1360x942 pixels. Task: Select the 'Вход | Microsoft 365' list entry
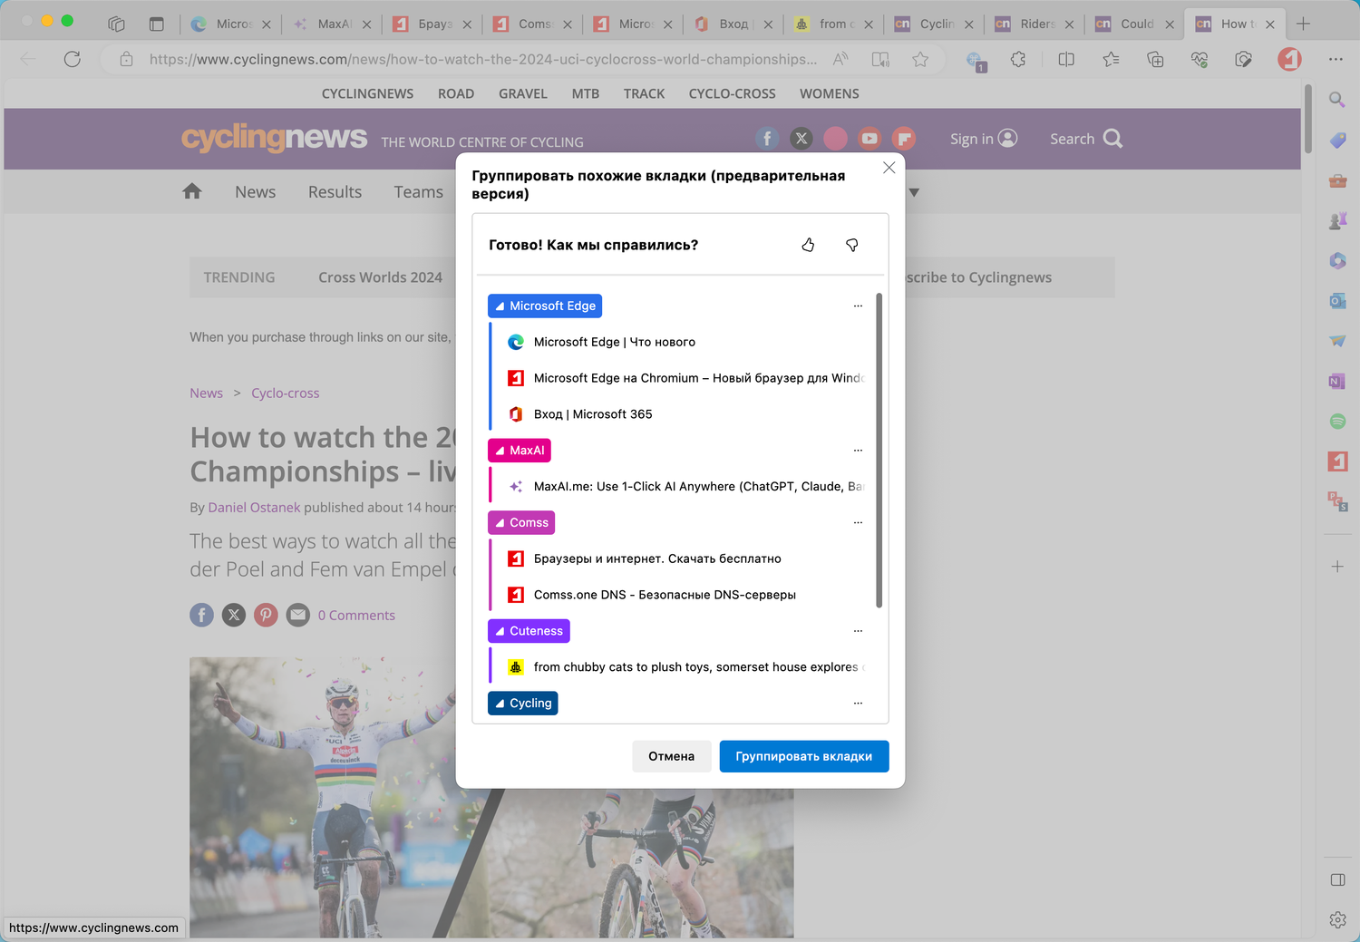tap(680, 414)
